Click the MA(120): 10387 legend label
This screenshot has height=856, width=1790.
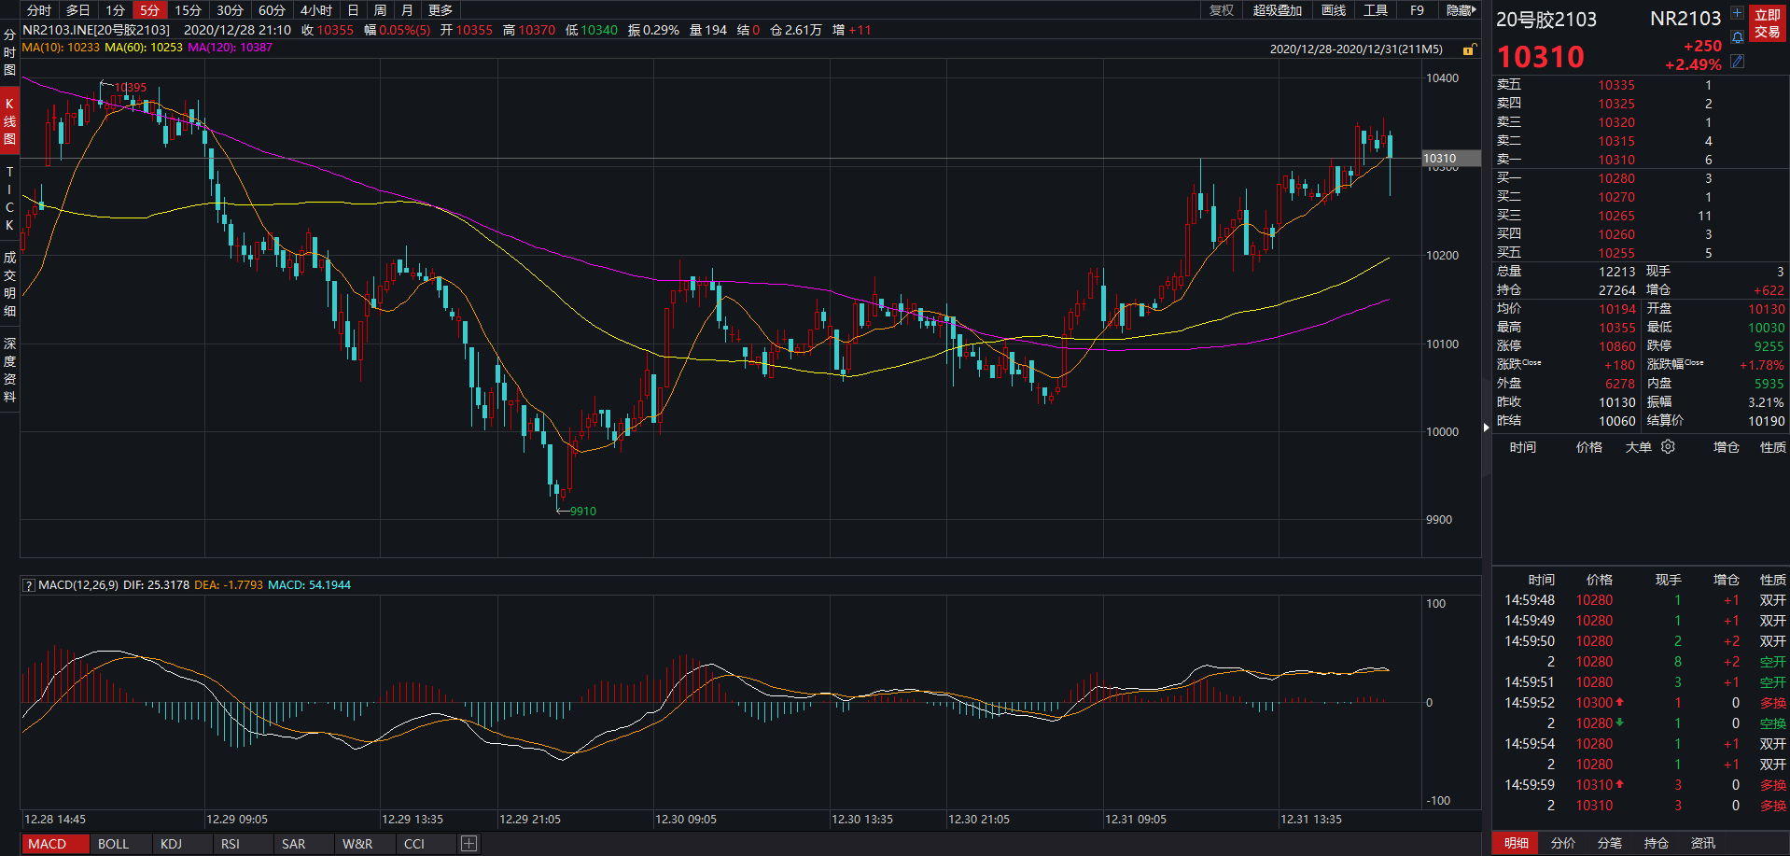(x=230, y=47)
